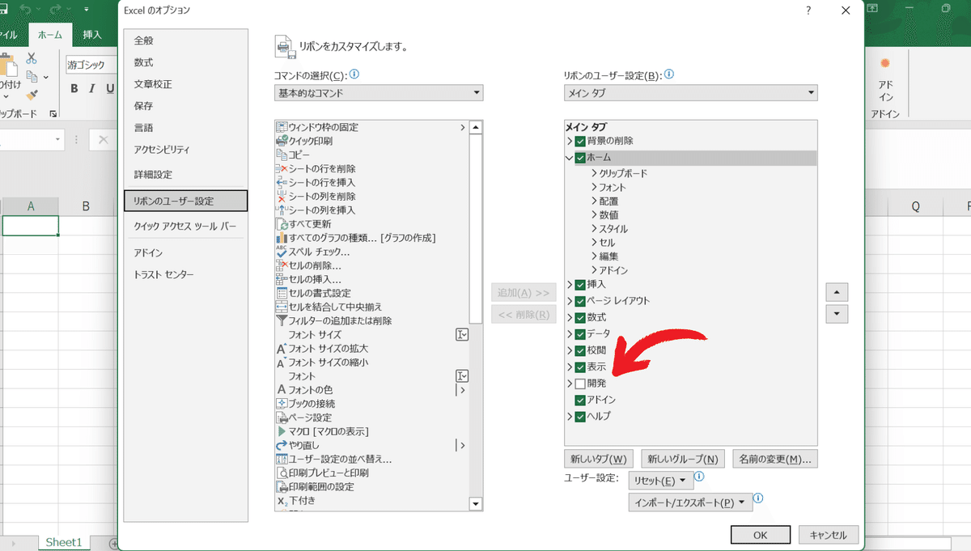This screenshot has height=551, width=971.
Task: Click the フィルターの追加または削除 funnel icon
Action: tap(282, 320)
